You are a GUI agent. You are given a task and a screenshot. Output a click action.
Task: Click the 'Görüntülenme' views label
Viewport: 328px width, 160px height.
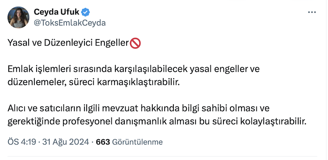137,142
